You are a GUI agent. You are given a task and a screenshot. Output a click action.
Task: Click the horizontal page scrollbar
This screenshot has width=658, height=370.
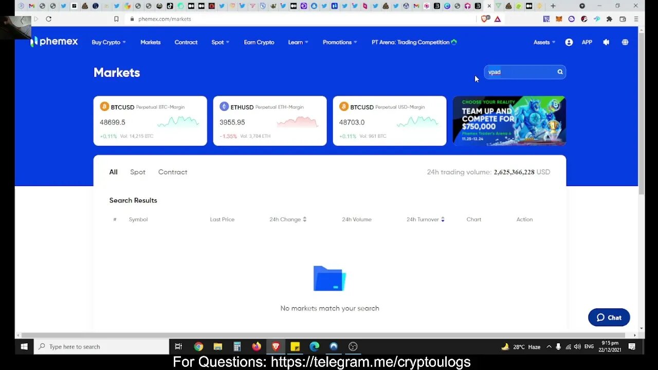coord(324,335)
